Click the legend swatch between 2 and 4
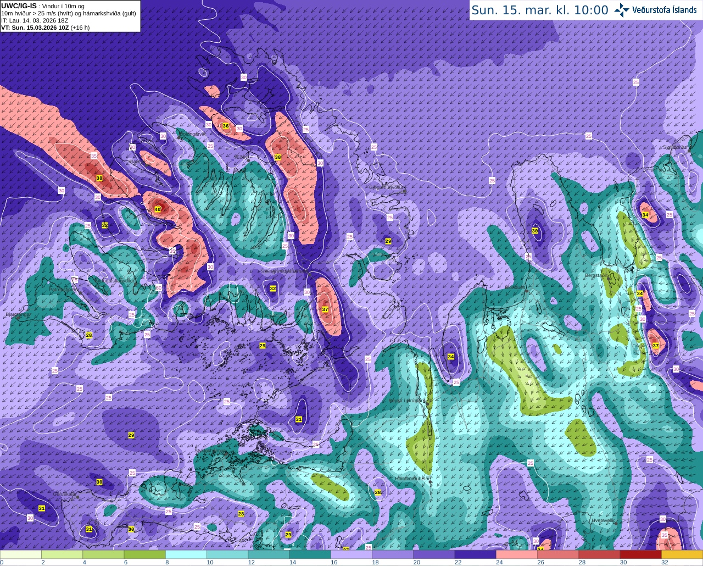Screen dimensions: 703x566 click(x=62, y=554)
